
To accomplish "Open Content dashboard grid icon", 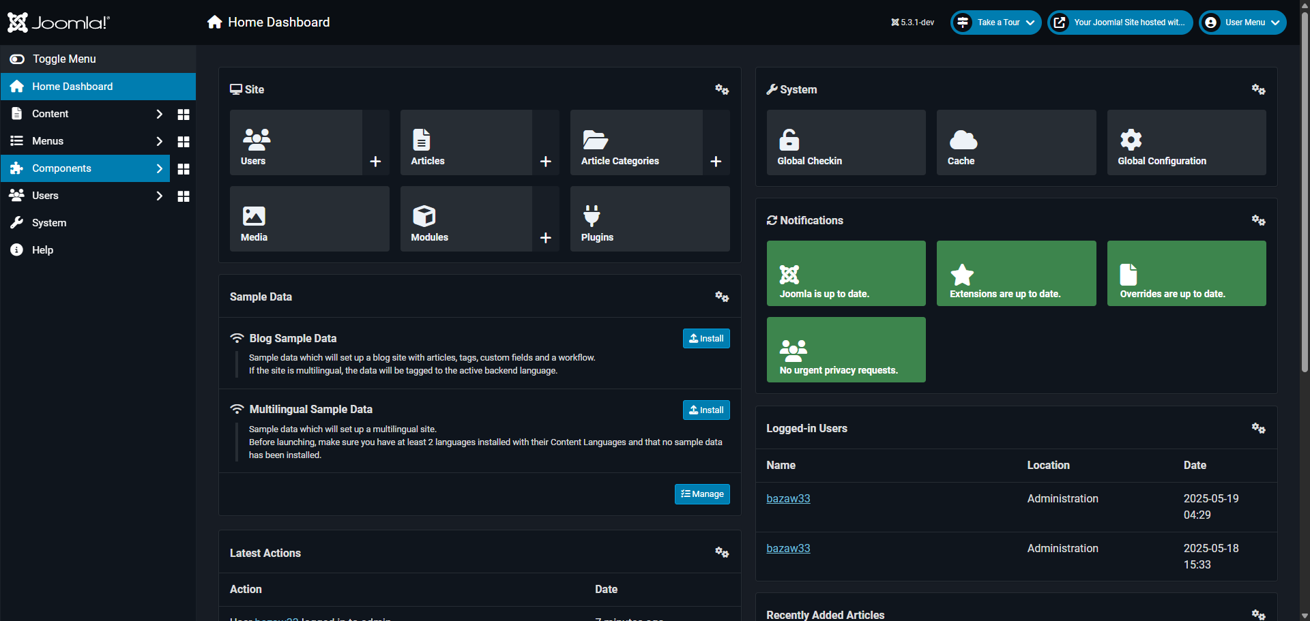I will click(184, 115).
